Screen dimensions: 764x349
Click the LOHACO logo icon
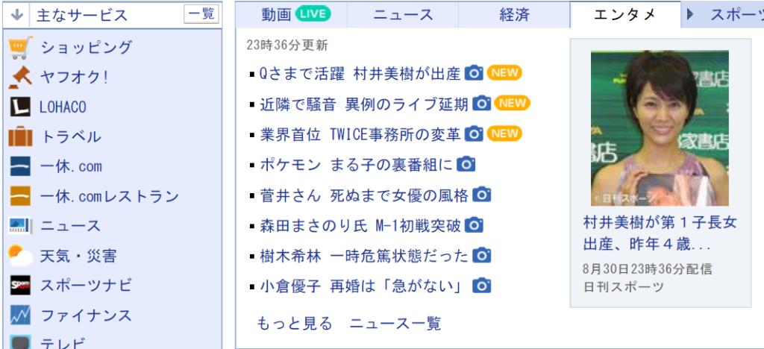20,107
